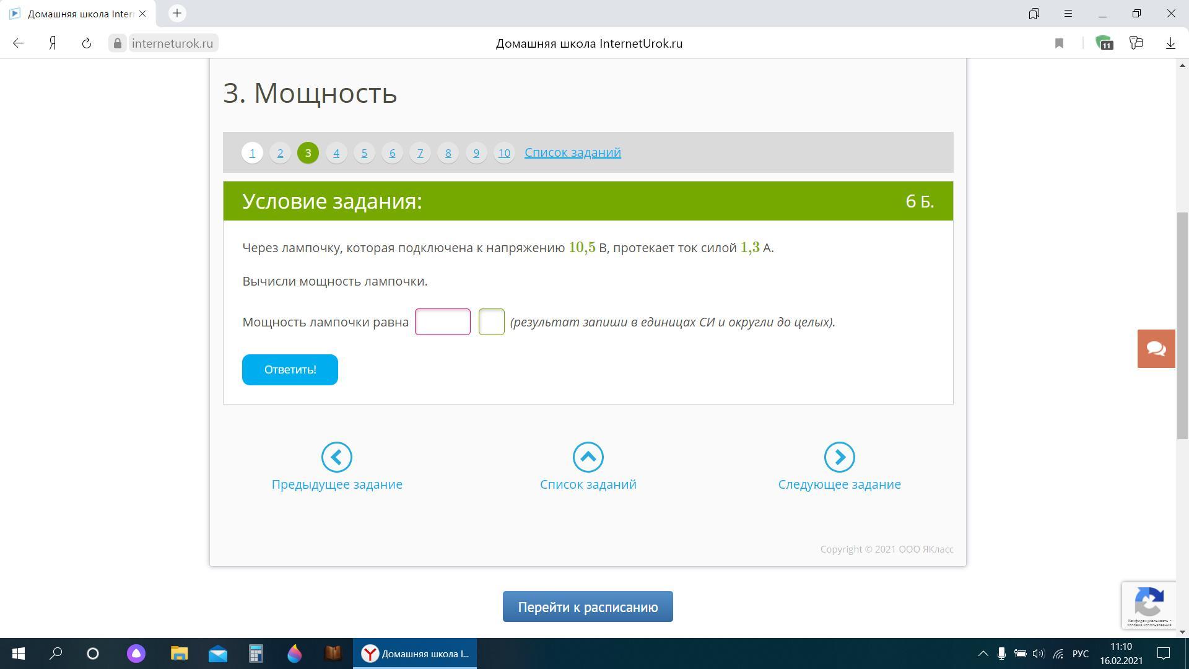1189x669 pixels.
Task: Click the task list up-arrow icon
Action: pyautogui.click(x=588, y=457)
